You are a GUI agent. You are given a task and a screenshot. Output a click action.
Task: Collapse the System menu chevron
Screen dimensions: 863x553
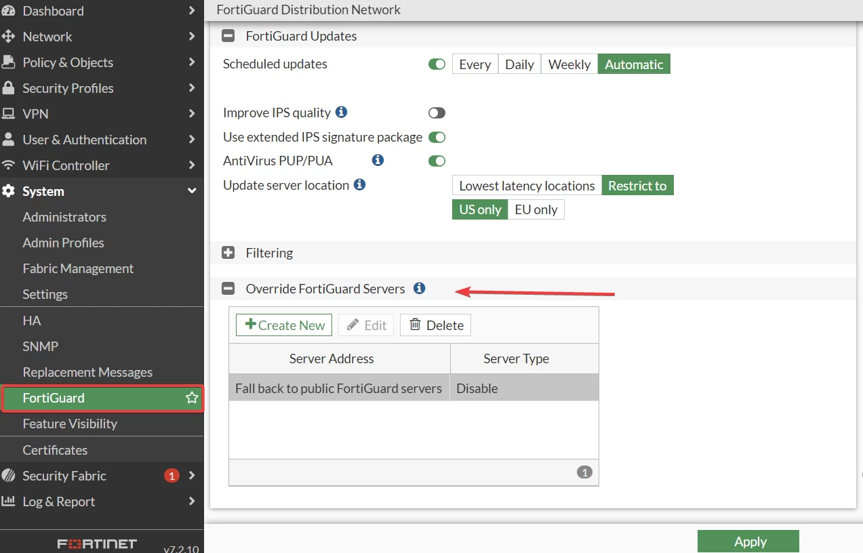click(x=193, y=191)
